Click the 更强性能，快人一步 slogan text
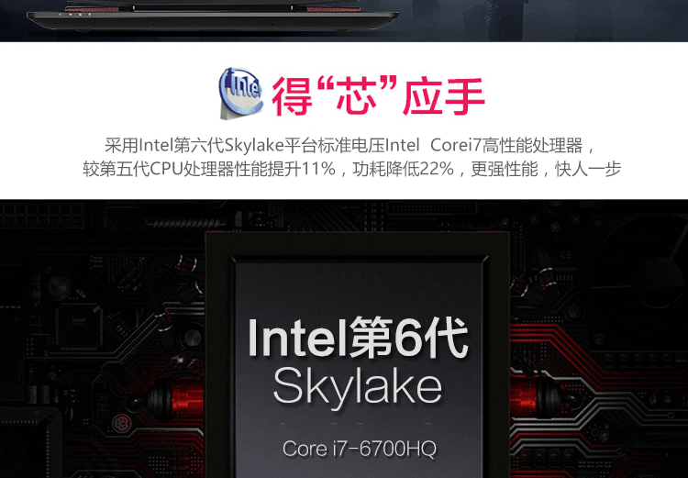Viewport: 688px width, 478px height. [546, 169]
